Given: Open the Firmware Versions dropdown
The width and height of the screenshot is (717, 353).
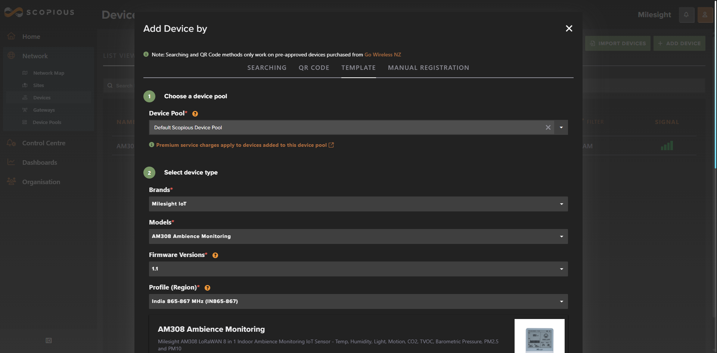Looking at the screenshot, I should [x=358, y=269].
